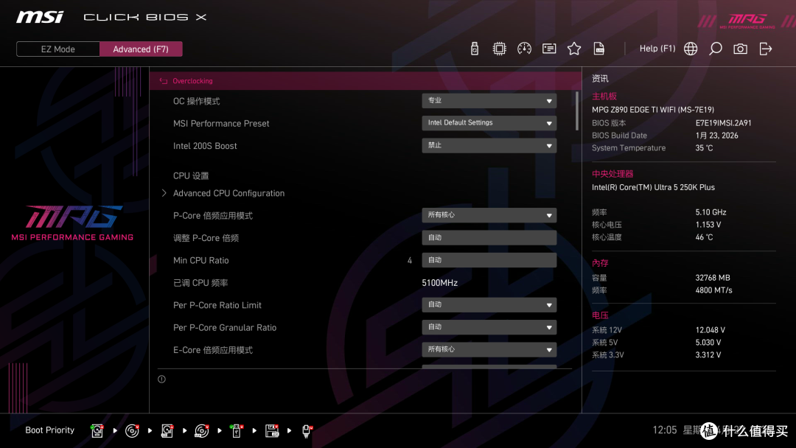796x448 pixels.
Task: Click the Min CPU Ratio row label
Action: [x=201, y=260]
